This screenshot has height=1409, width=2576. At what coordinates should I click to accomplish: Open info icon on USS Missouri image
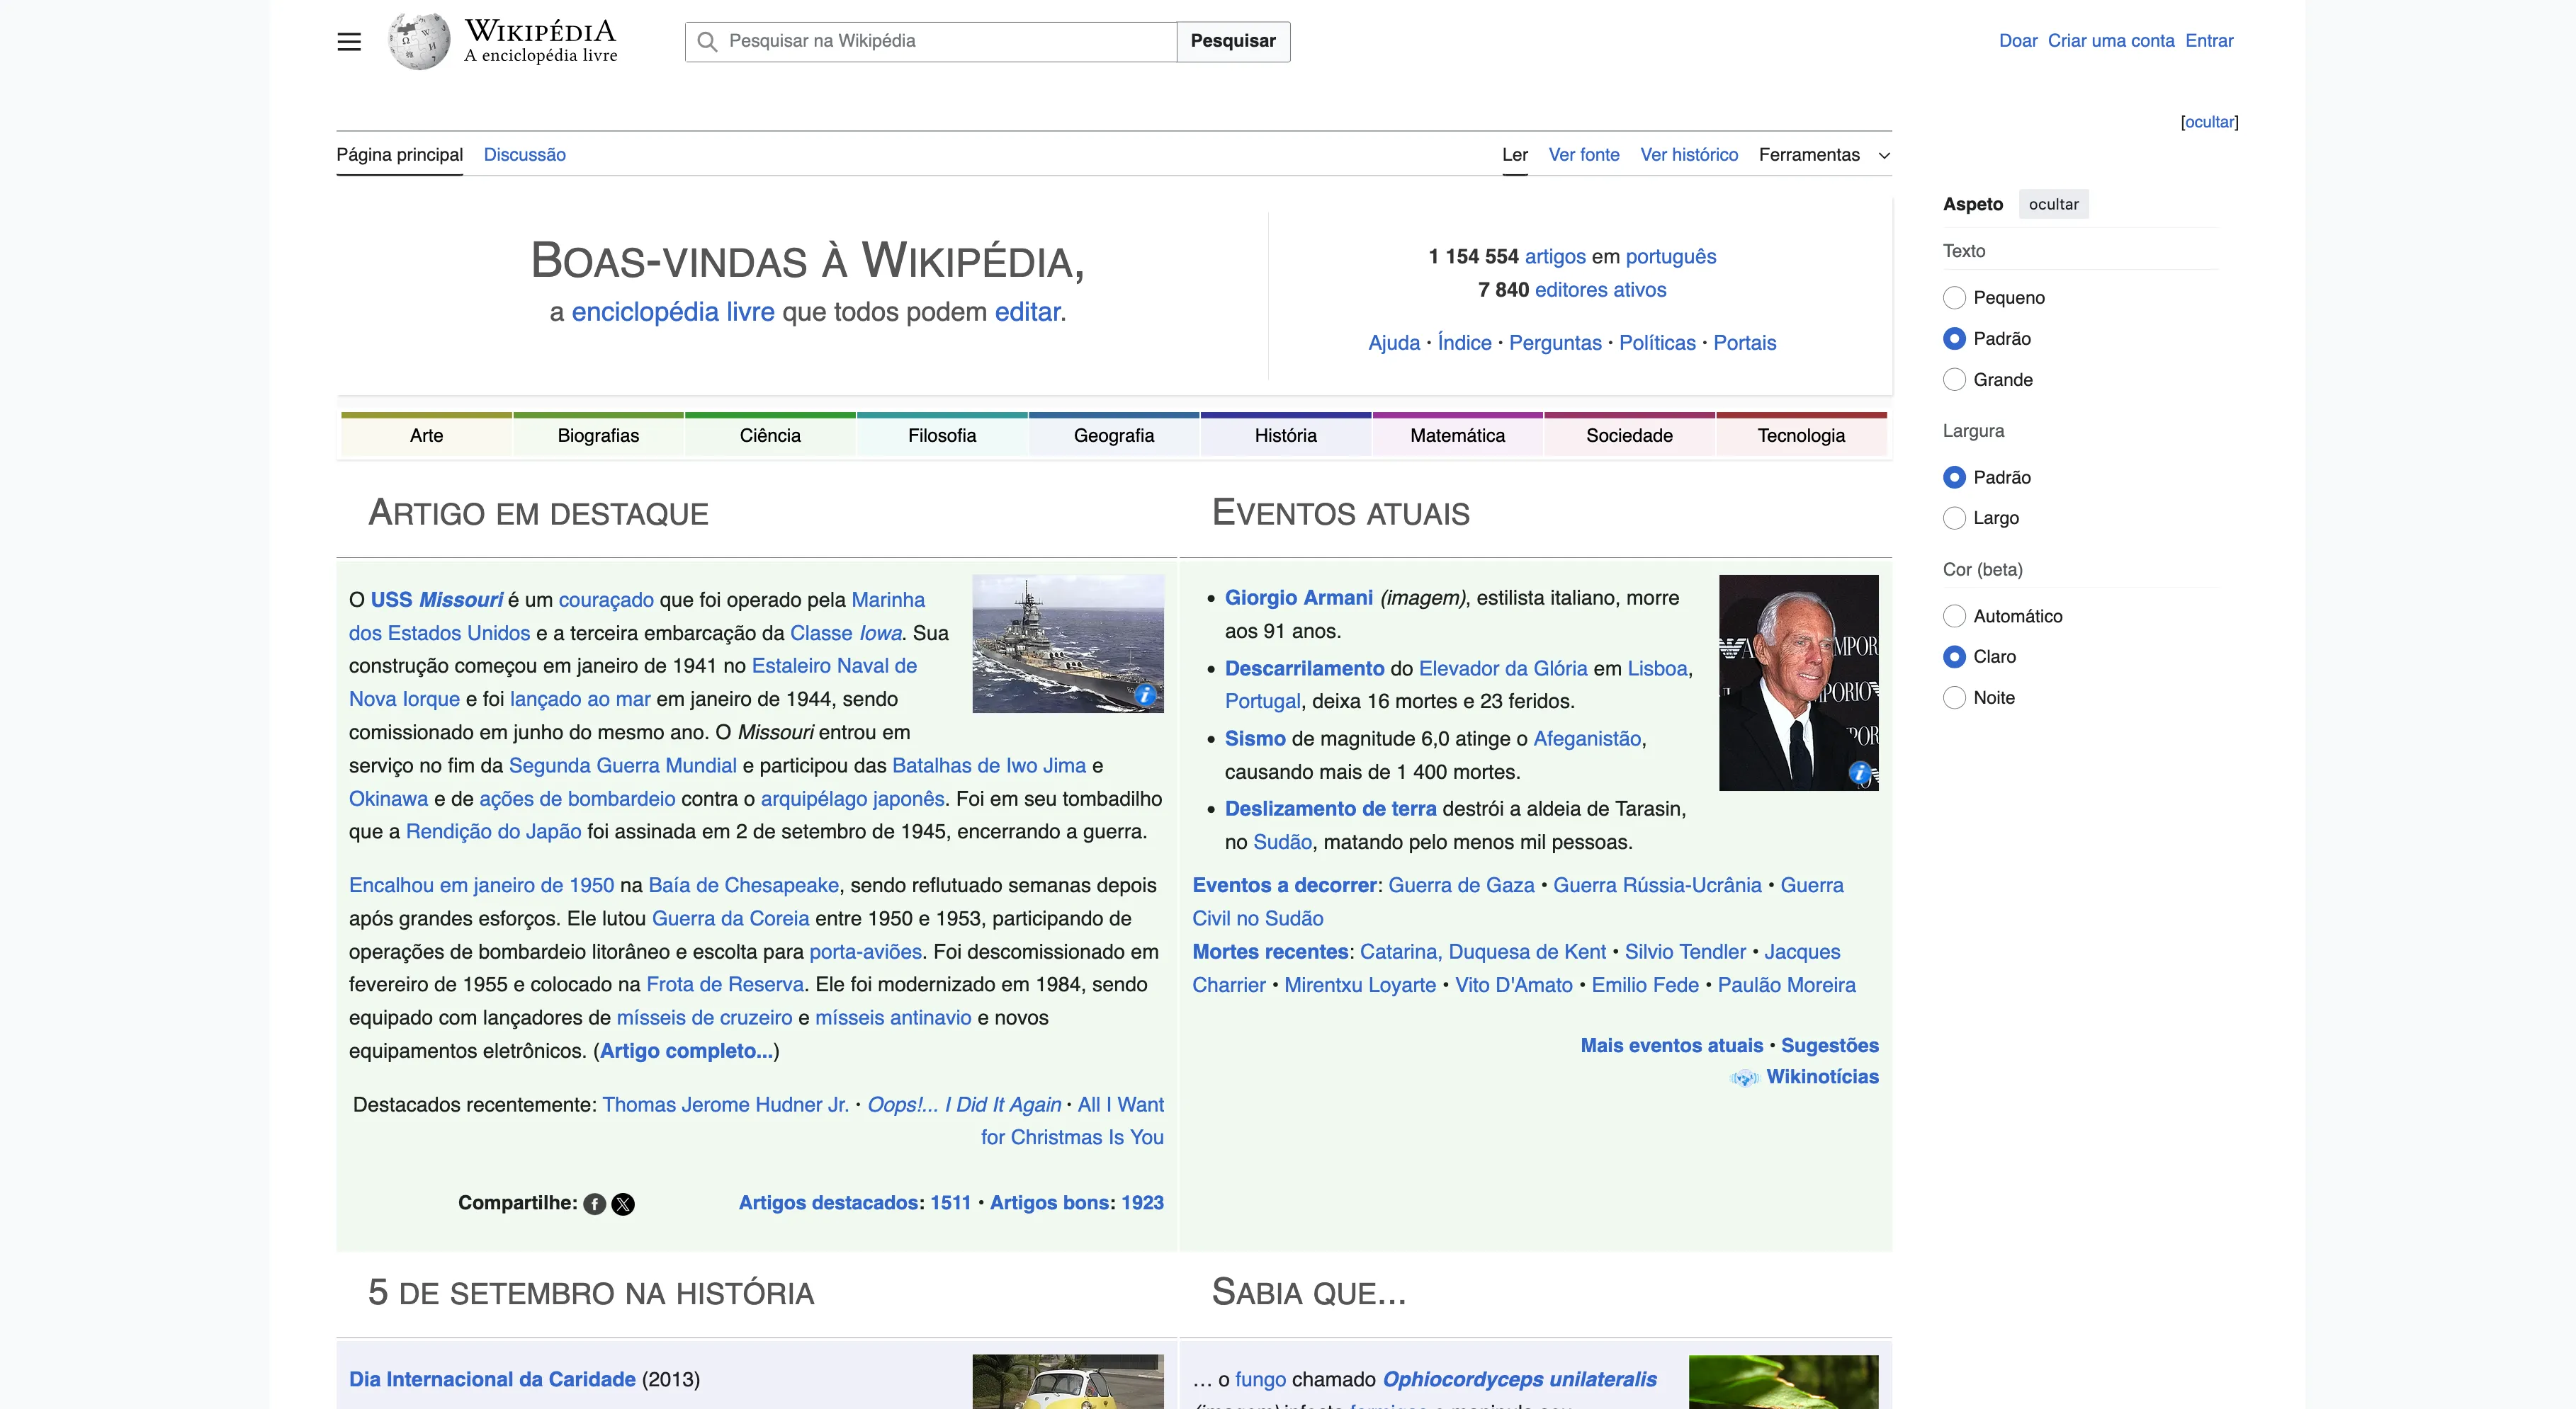pos(1146,695)
